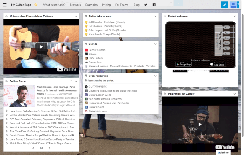
Task: Open Brands widget dropdown chevron
Action: point(155,44)
